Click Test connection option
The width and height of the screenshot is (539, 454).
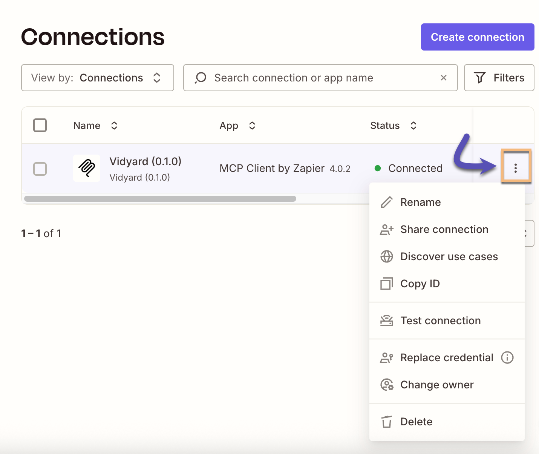pos(447,321)
